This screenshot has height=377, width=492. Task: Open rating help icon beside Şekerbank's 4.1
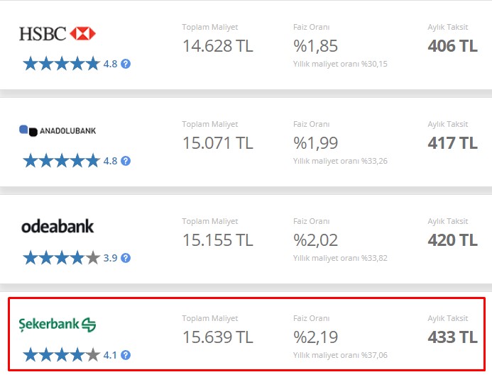(126, 355)
